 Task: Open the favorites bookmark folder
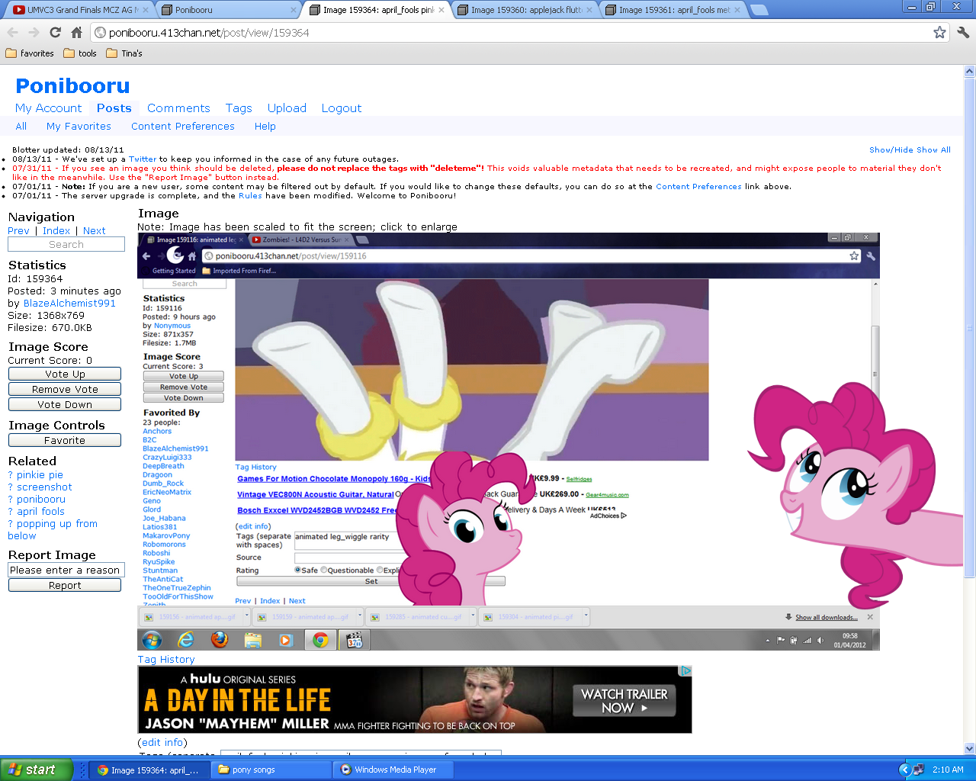[30, 53]
